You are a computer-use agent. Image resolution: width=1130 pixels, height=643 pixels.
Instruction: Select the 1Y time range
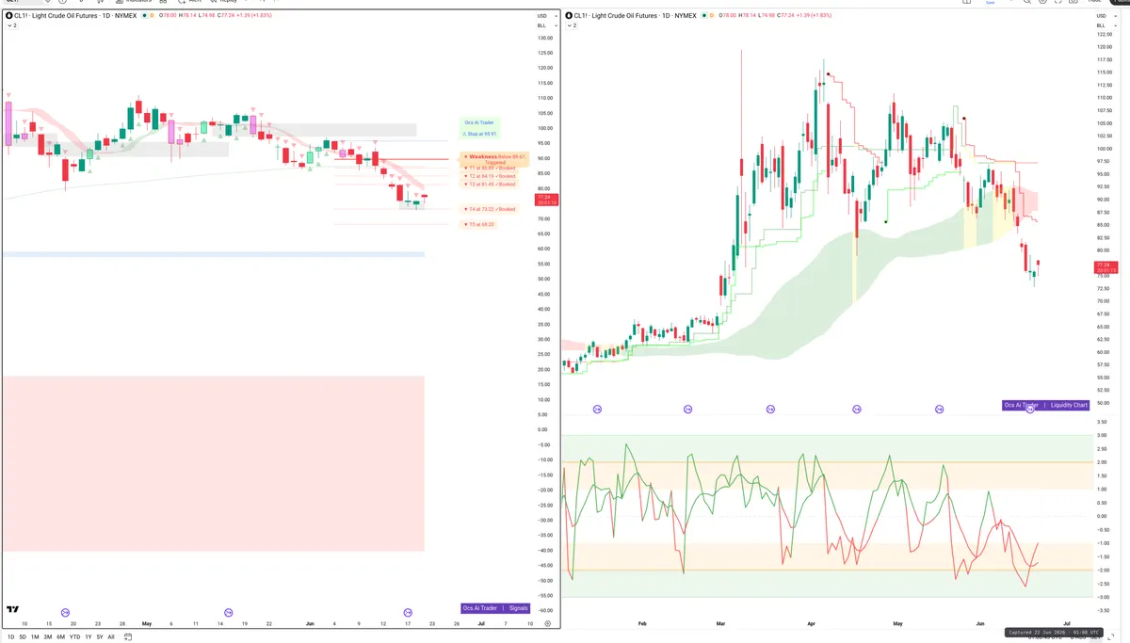click(x=88, y=637)
